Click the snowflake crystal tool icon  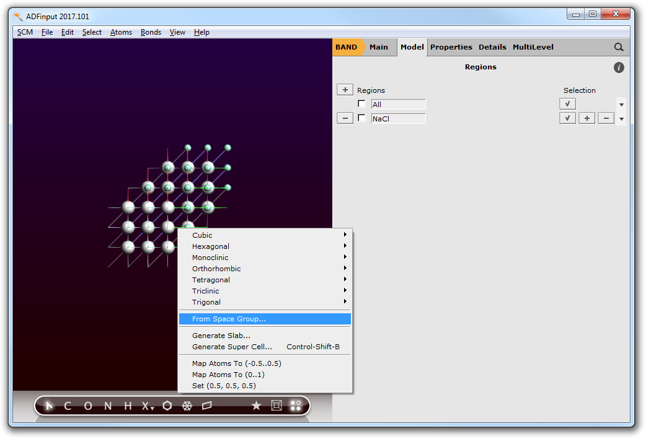point(187,406)
